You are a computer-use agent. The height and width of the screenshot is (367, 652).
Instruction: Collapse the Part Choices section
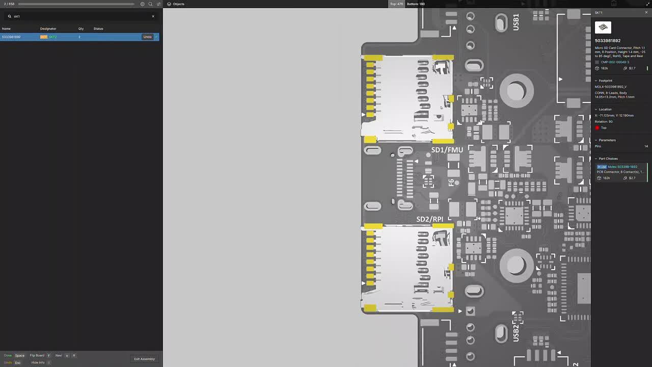click(x=596, y=159)
